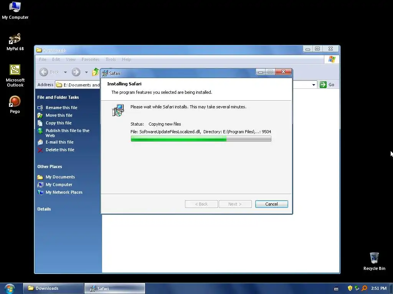393x294 pixels.
Task: Open the Tools menu
Action: (x=111, y=59)
